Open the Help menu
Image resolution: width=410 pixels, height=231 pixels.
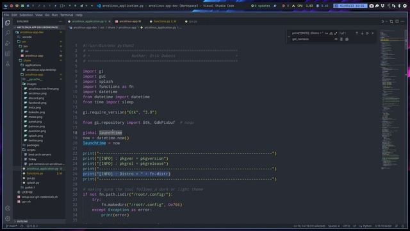(79, 15)
